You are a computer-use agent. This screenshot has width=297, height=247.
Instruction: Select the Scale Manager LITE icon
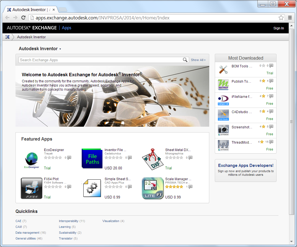tap(153, 188)
